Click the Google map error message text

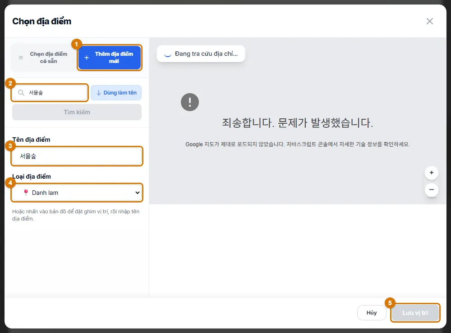(297, 144)
